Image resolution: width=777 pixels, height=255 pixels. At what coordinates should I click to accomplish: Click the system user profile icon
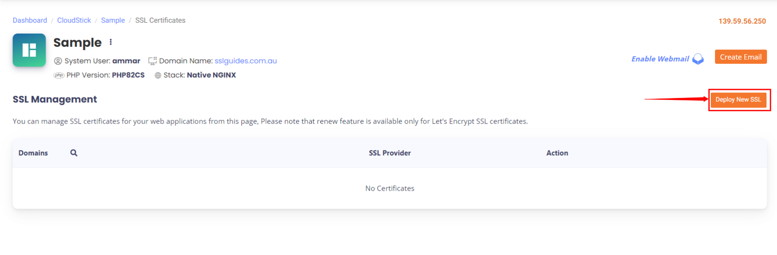(58, 61)
